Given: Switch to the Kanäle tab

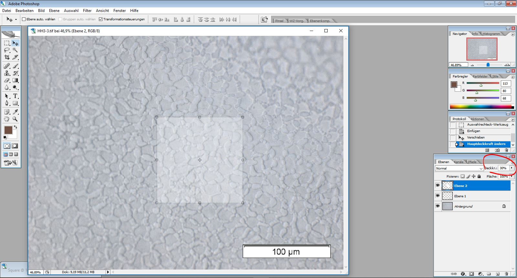Looking at the screenshot, I should click(459, 162).
